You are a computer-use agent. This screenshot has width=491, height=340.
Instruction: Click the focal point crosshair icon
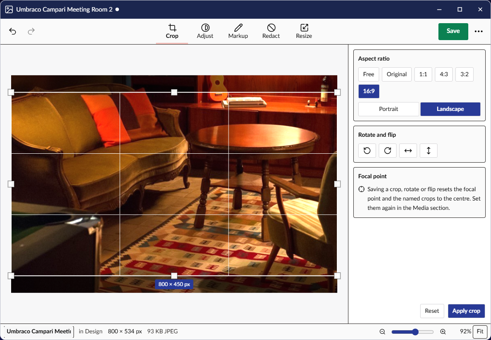pyautogui.click(x=361, y=189)
